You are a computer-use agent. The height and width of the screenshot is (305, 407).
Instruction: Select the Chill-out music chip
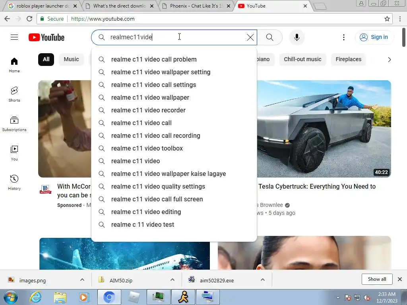(302, 60)
